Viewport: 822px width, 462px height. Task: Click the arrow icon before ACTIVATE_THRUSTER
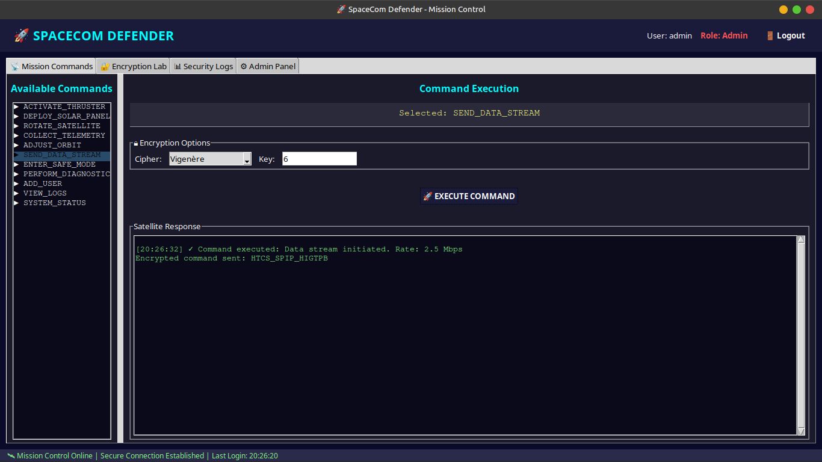tap(17, 106)
